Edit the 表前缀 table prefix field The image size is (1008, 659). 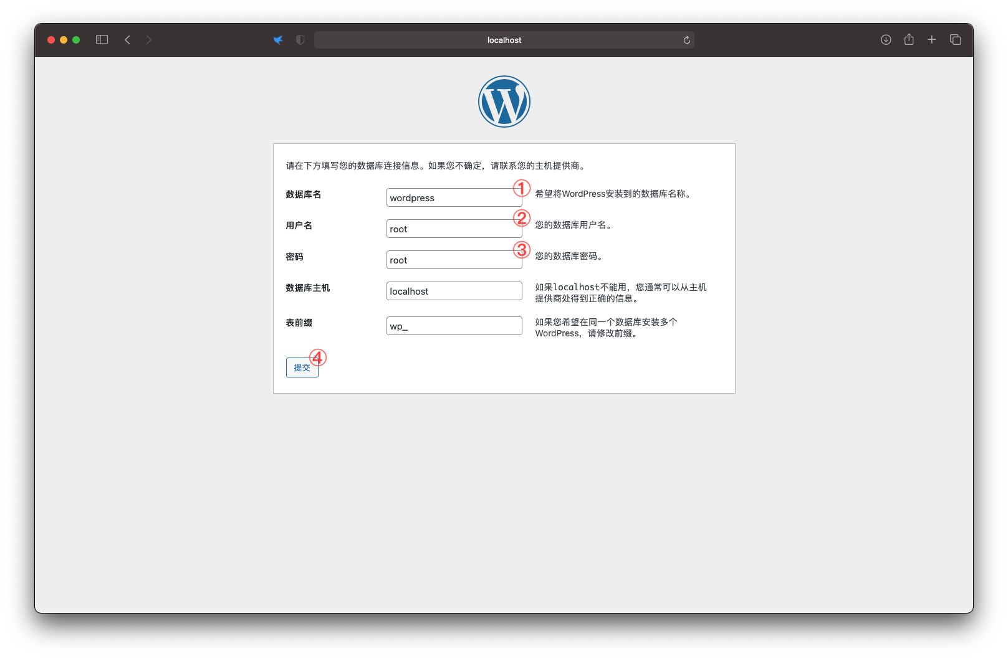(453, 326)
